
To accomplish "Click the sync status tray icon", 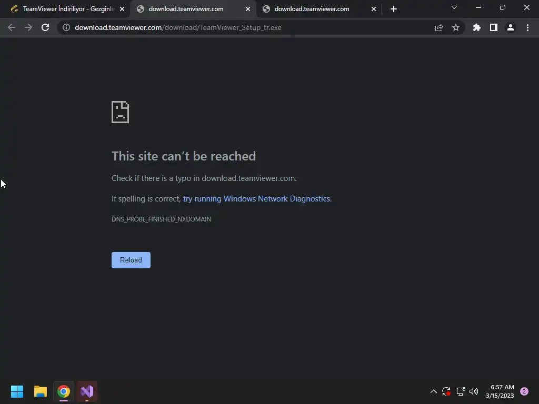I will [446, 391].
